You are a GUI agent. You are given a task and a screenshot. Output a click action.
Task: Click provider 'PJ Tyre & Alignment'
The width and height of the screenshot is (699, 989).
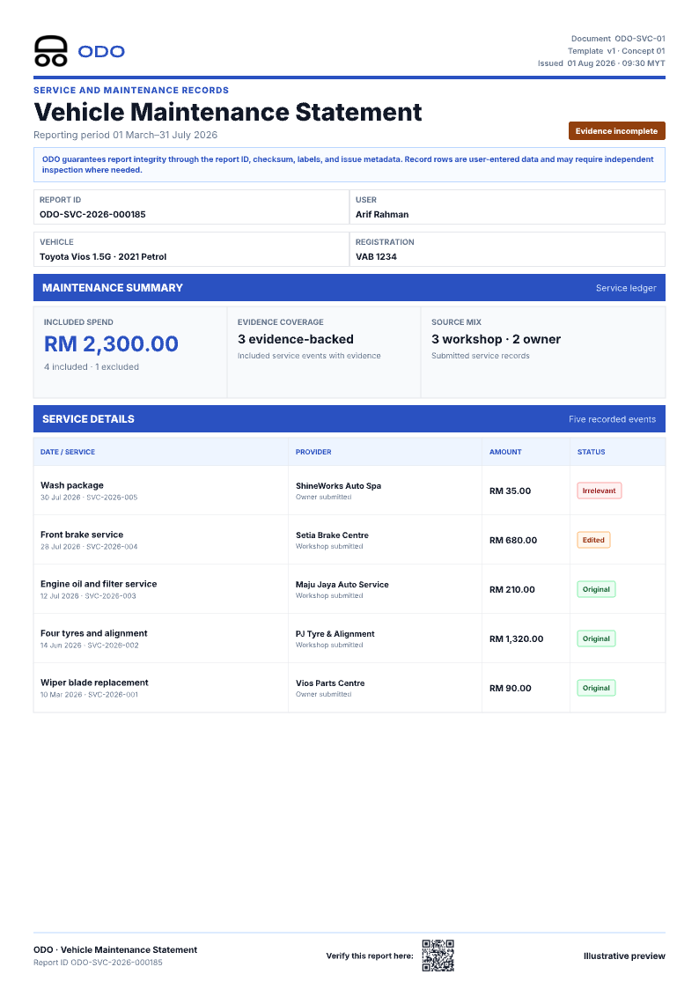(x=335, y=633)
